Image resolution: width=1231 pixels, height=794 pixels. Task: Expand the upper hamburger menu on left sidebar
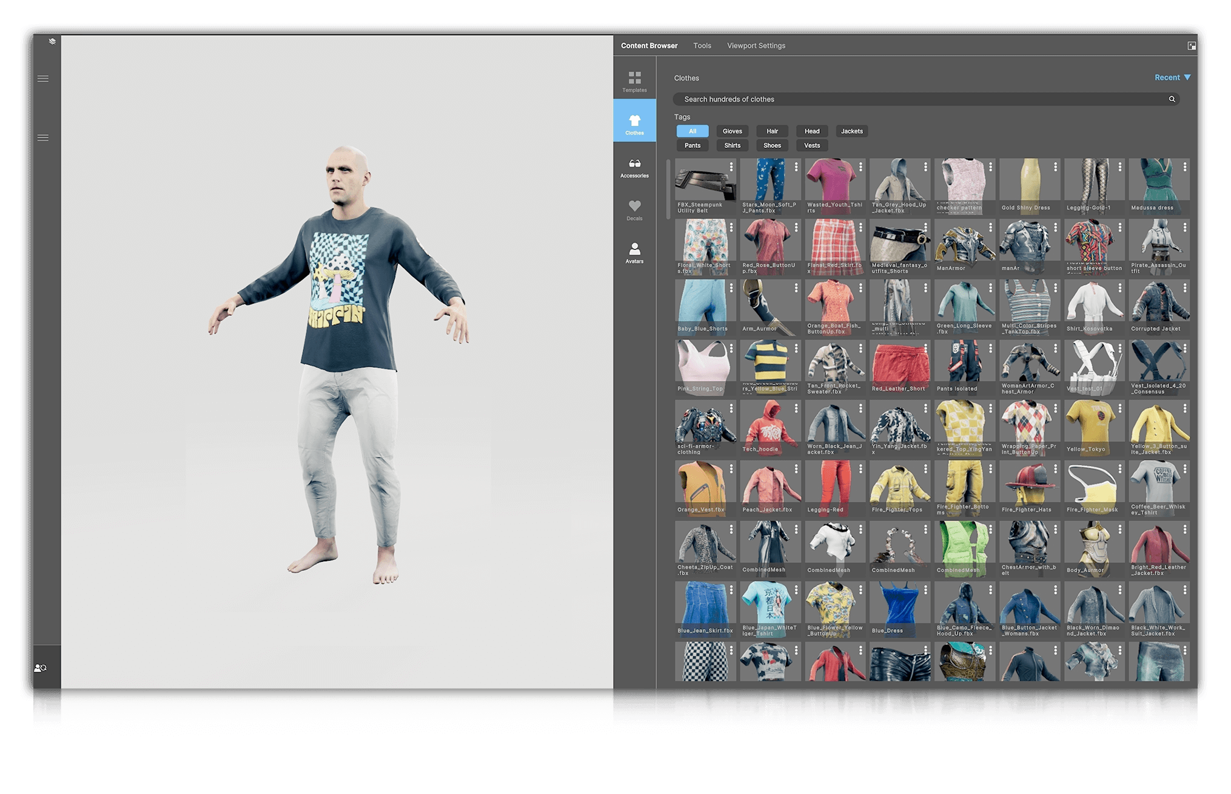coord(43,78)
